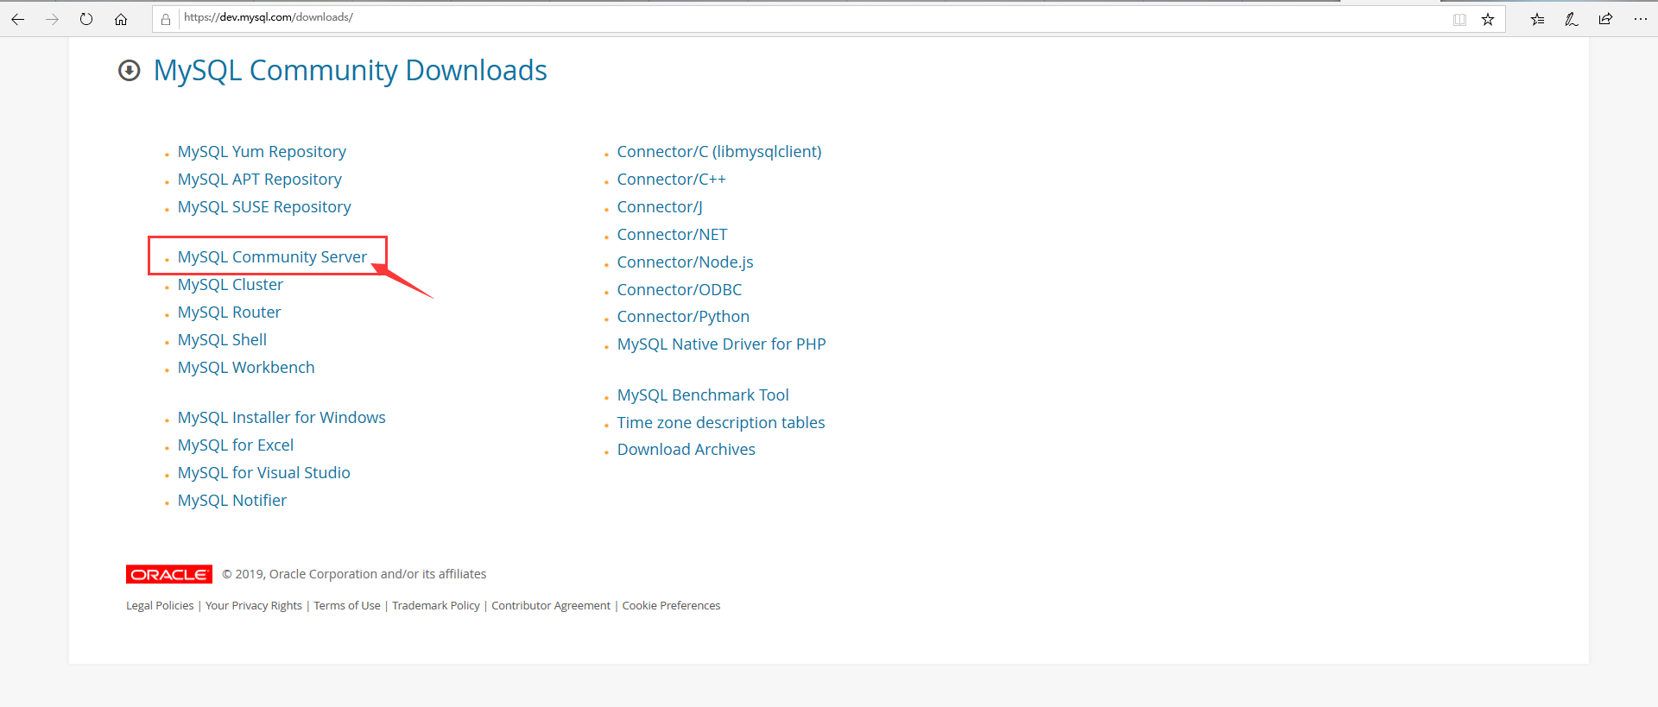Open MySQL SUSE Repository
Image resolution: width=1658 pixels, height=707 pixels.
(x=264, y=207)
